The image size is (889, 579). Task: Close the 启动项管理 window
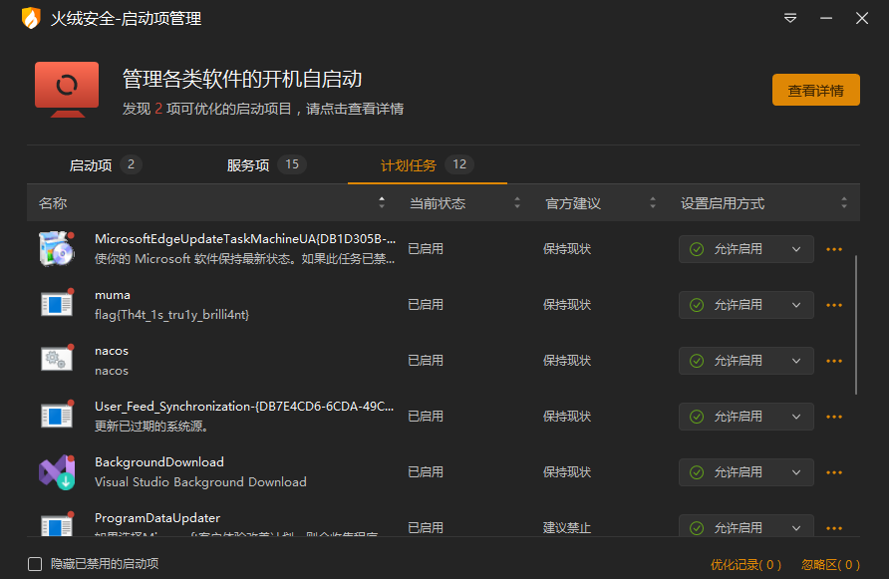(x=862, y=18)
